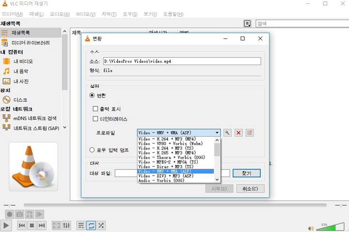Image resolution: width=349 pixels, height=232 pixels.
Task: Toggle fullscreen video mode icon
Action: coord(56,226)
